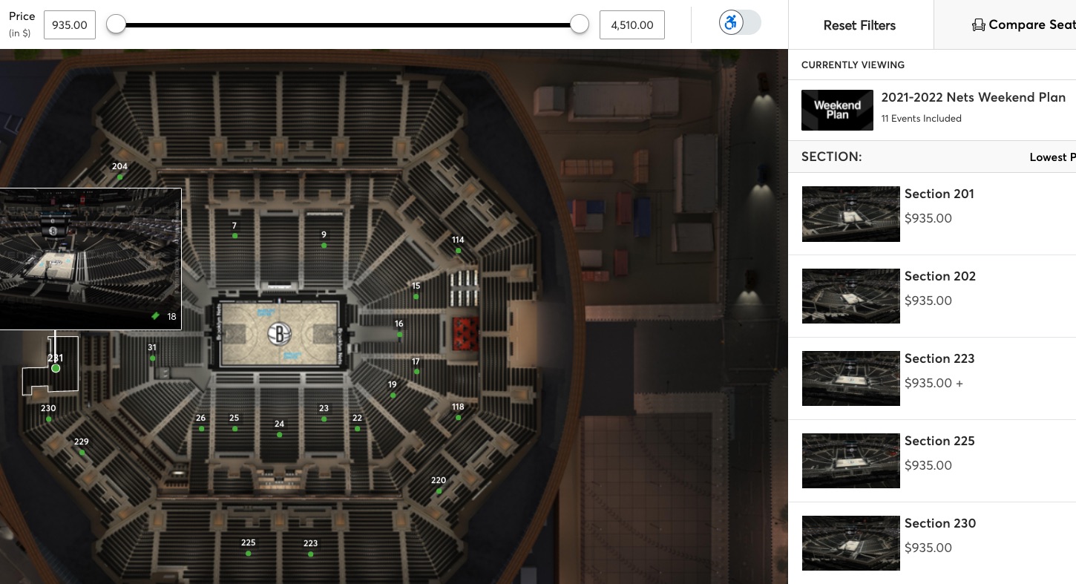Click the Nets logo at center court

click(x=279, y=335)
